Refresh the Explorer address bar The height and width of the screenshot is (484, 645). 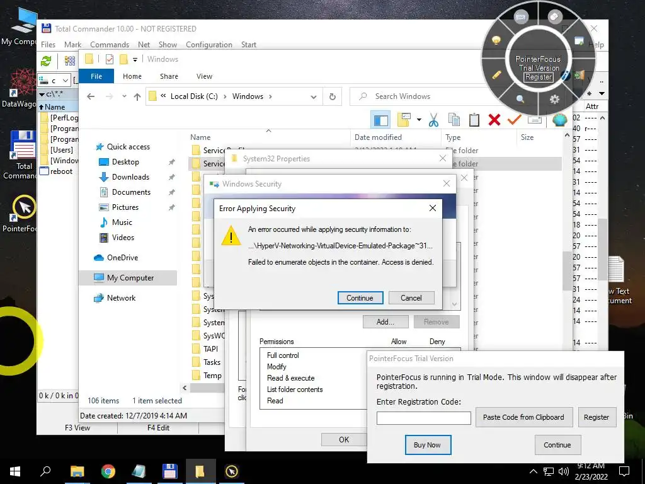pyautogui.click(x=333, y=96)
